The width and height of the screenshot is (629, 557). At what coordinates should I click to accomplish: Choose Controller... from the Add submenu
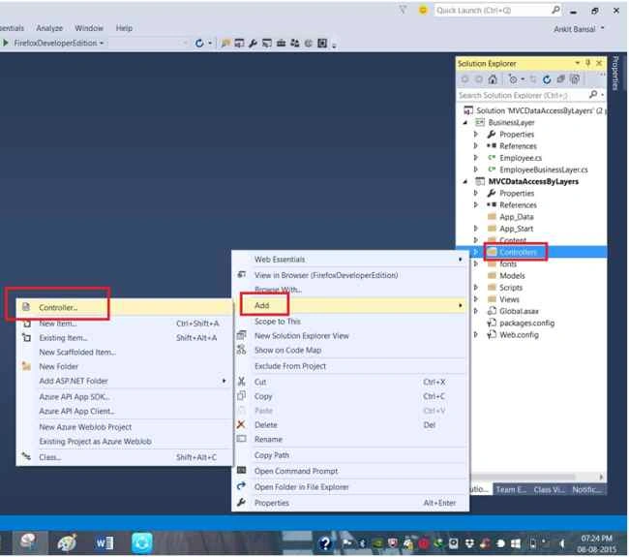(x=125, y=307)
